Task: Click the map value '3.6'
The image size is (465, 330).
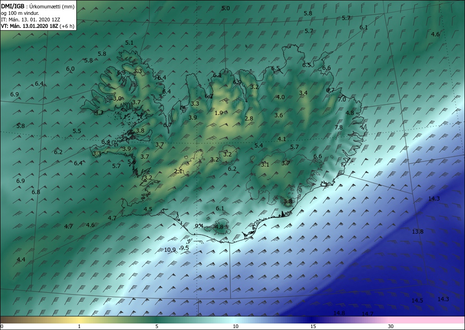Action: coord(279,115)
